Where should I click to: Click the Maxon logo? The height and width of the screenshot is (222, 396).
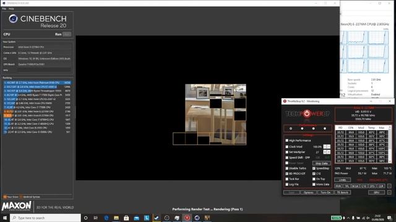pos(17,206)
